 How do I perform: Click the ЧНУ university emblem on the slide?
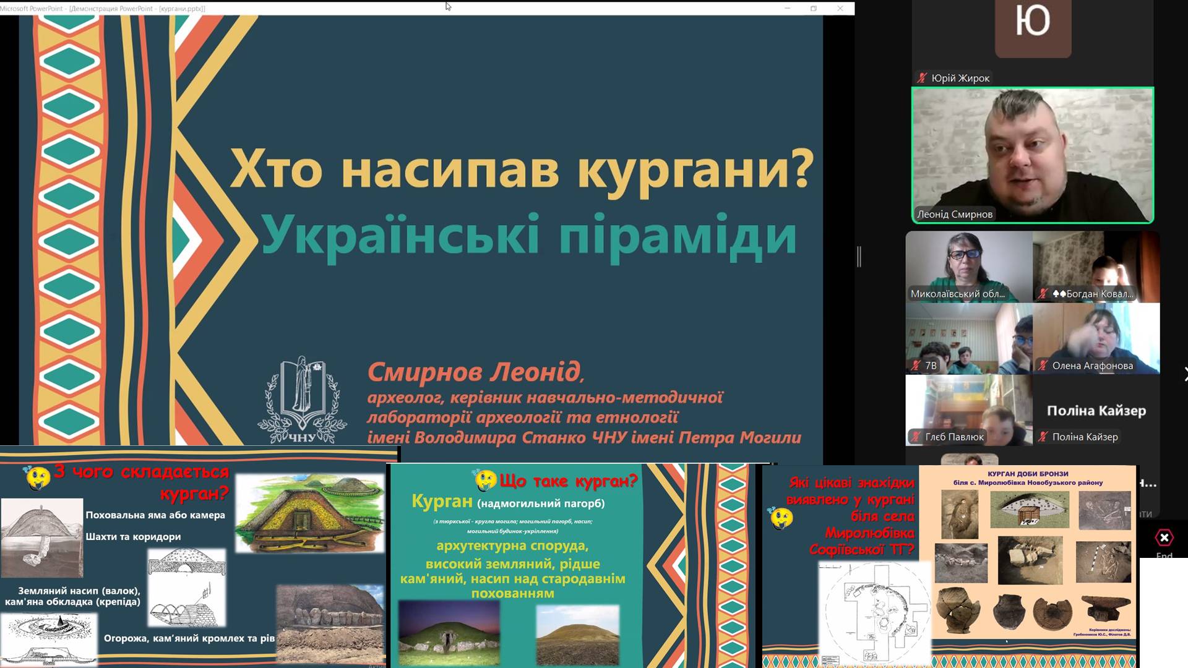coord(302,400)
